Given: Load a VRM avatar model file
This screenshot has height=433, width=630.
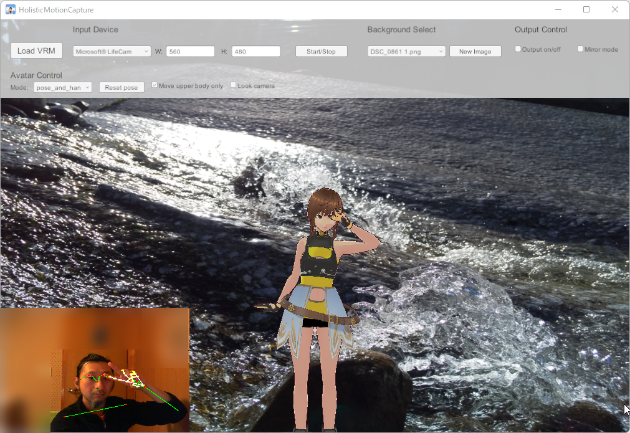Looking at the screenshot, I should [x=36, y=50].
